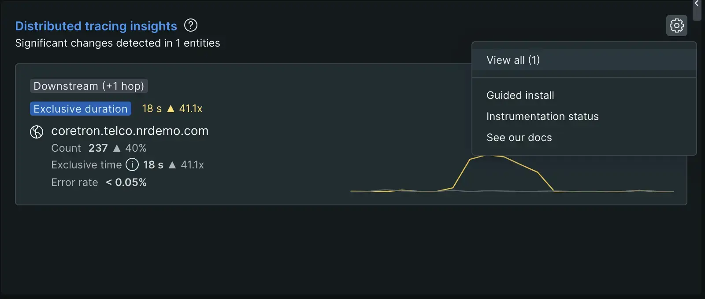Select See our docs menu option
Screen dimensions: 705x299
519,138
